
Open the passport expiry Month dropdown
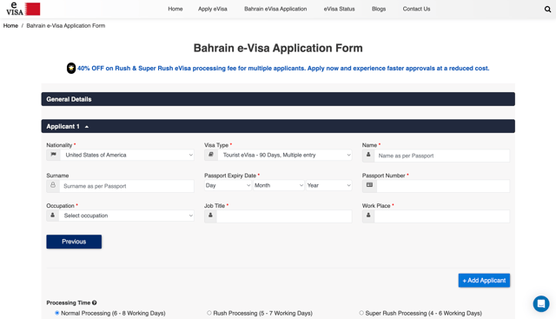click(279, 186)
